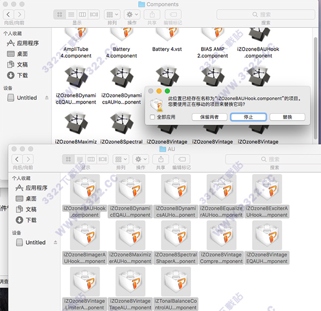Click the 停止 button in the dialog
The width and height of the screenshot is (321, 311).
tap(248, 117)
